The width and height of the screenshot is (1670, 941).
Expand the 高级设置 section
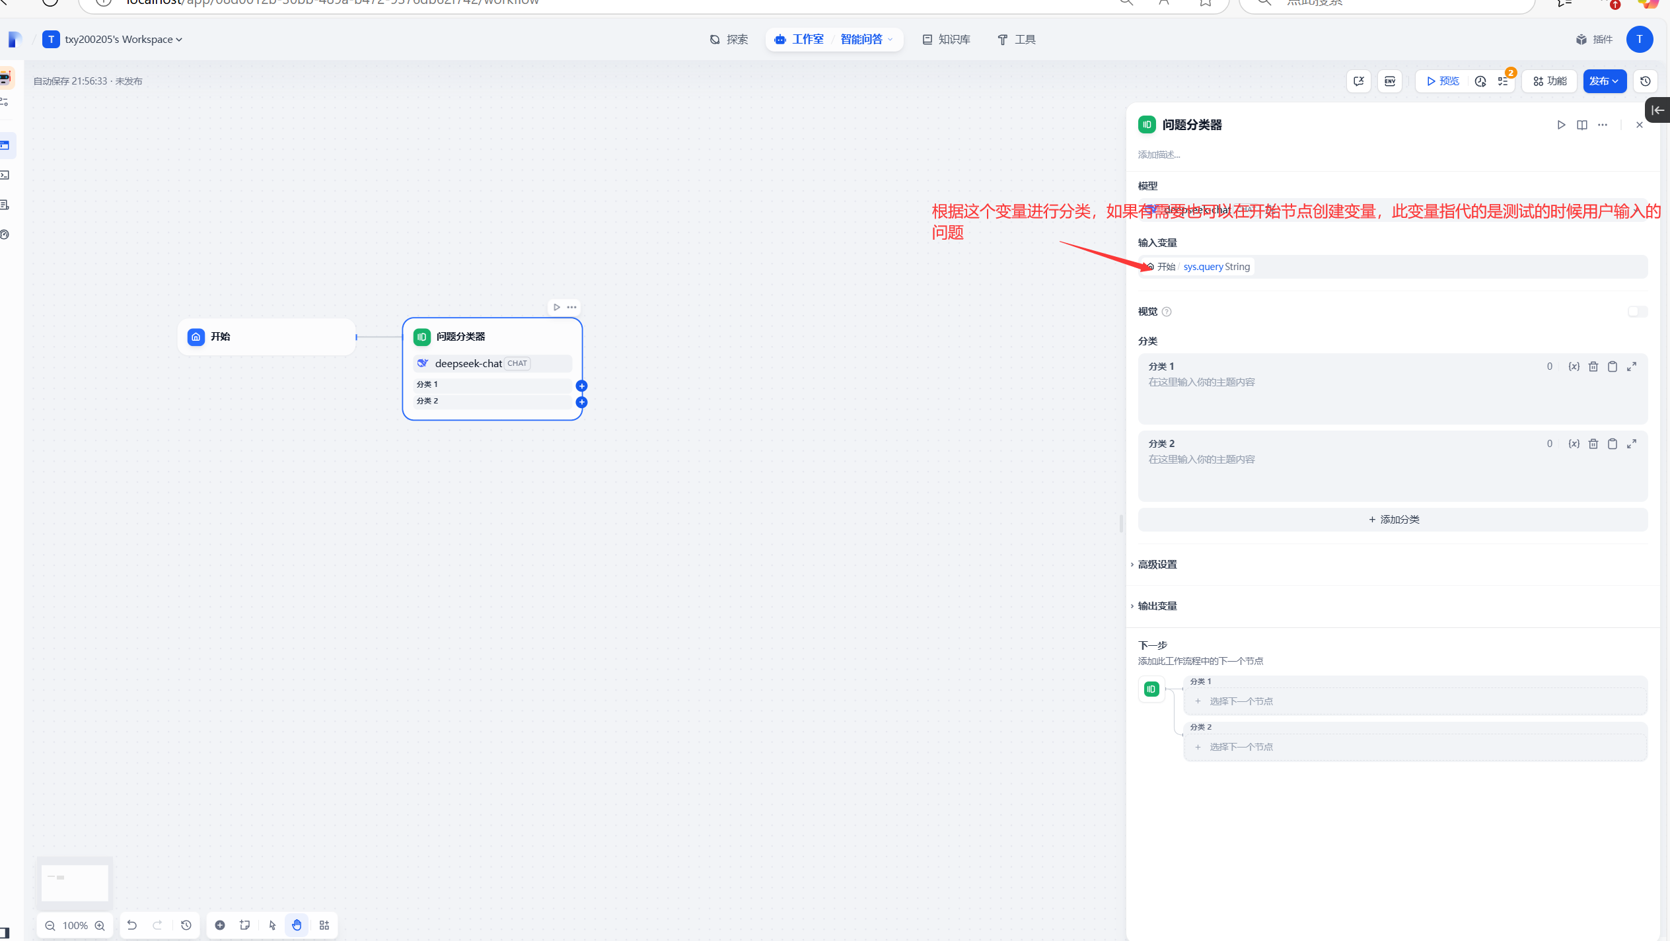(1157, 565)
